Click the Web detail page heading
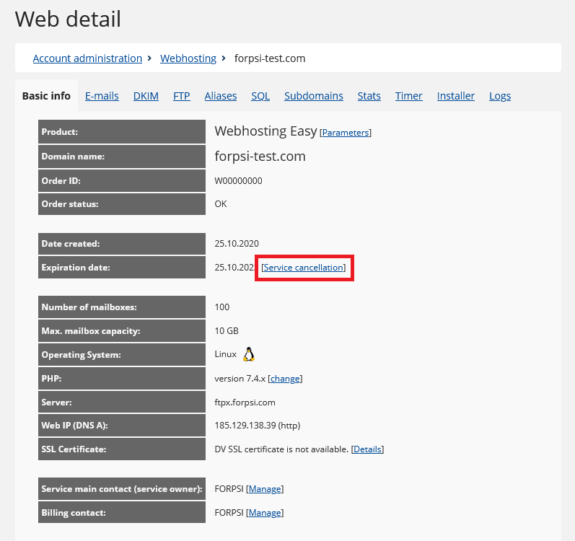575x541 pixels. [68, 19]
